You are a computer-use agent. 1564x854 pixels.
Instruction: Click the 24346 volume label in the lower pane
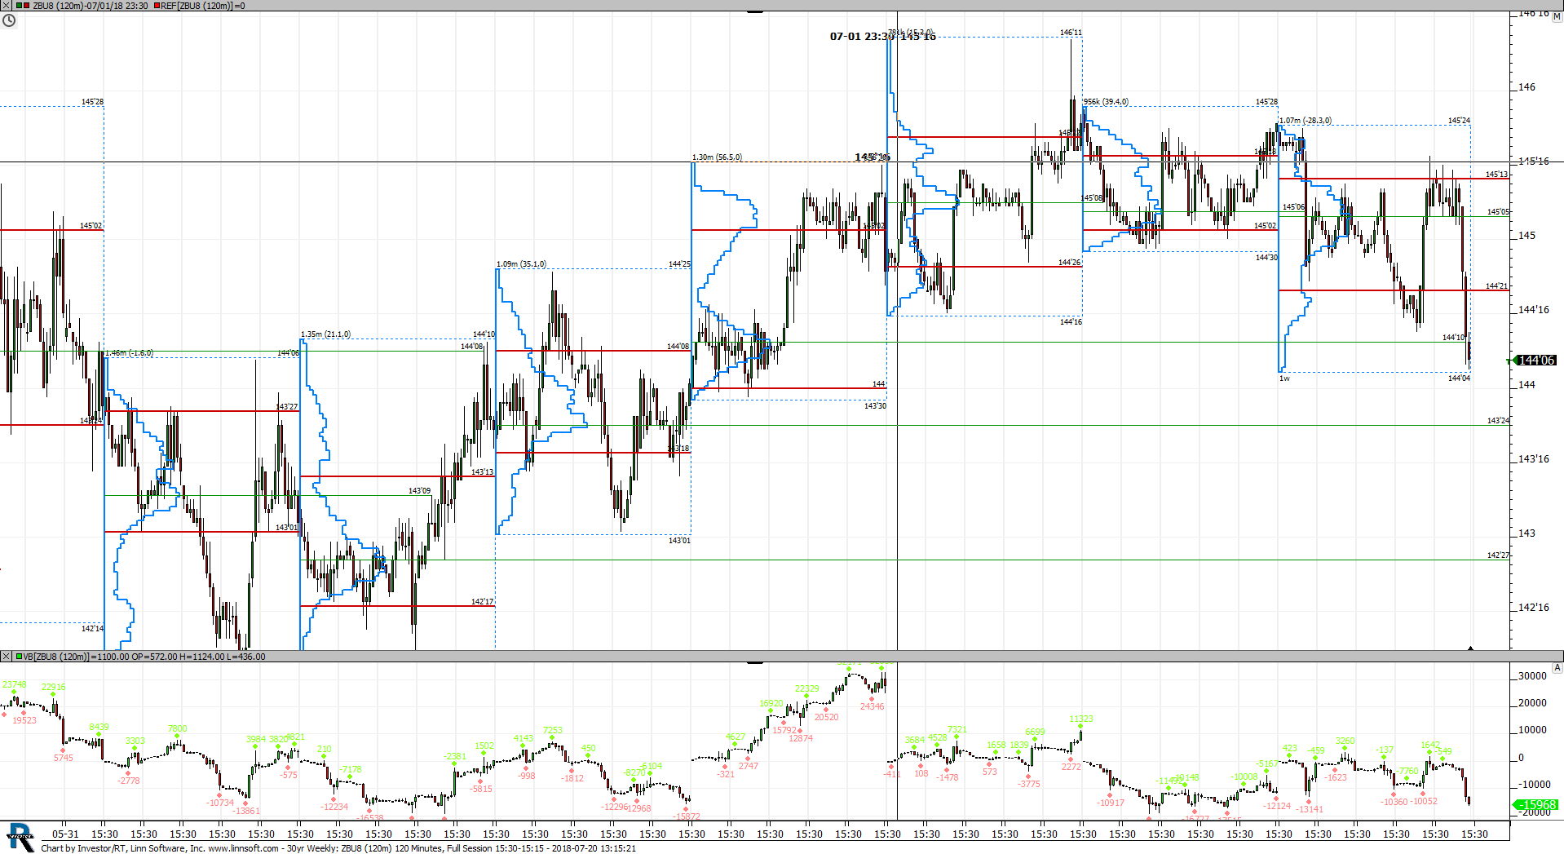click(x=872, y=706)
